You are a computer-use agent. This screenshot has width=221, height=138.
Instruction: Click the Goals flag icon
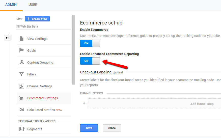pyautogui.click(x=21, y=50)
